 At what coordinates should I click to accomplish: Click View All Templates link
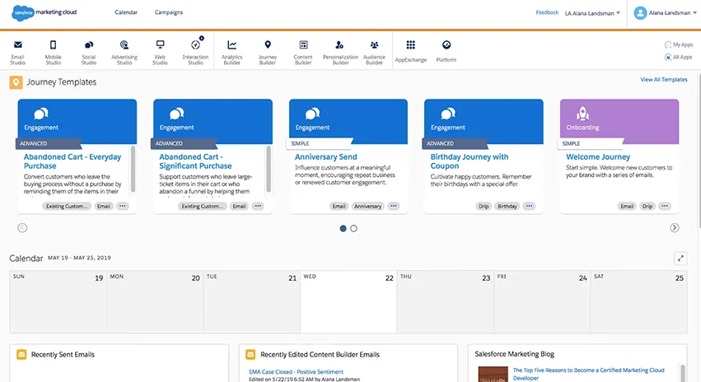664,80
